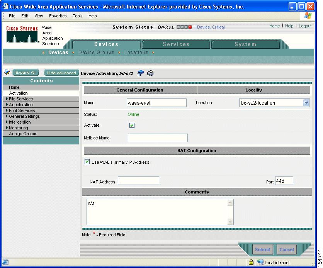Viewport: 323px width, 268px height.
Task: Click the Home link at top right
Action: coord(274,26)
